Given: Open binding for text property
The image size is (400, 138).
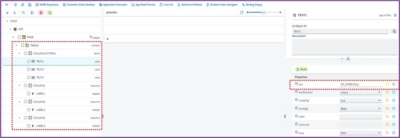Looking at the screenshot, I should [387, 84].
